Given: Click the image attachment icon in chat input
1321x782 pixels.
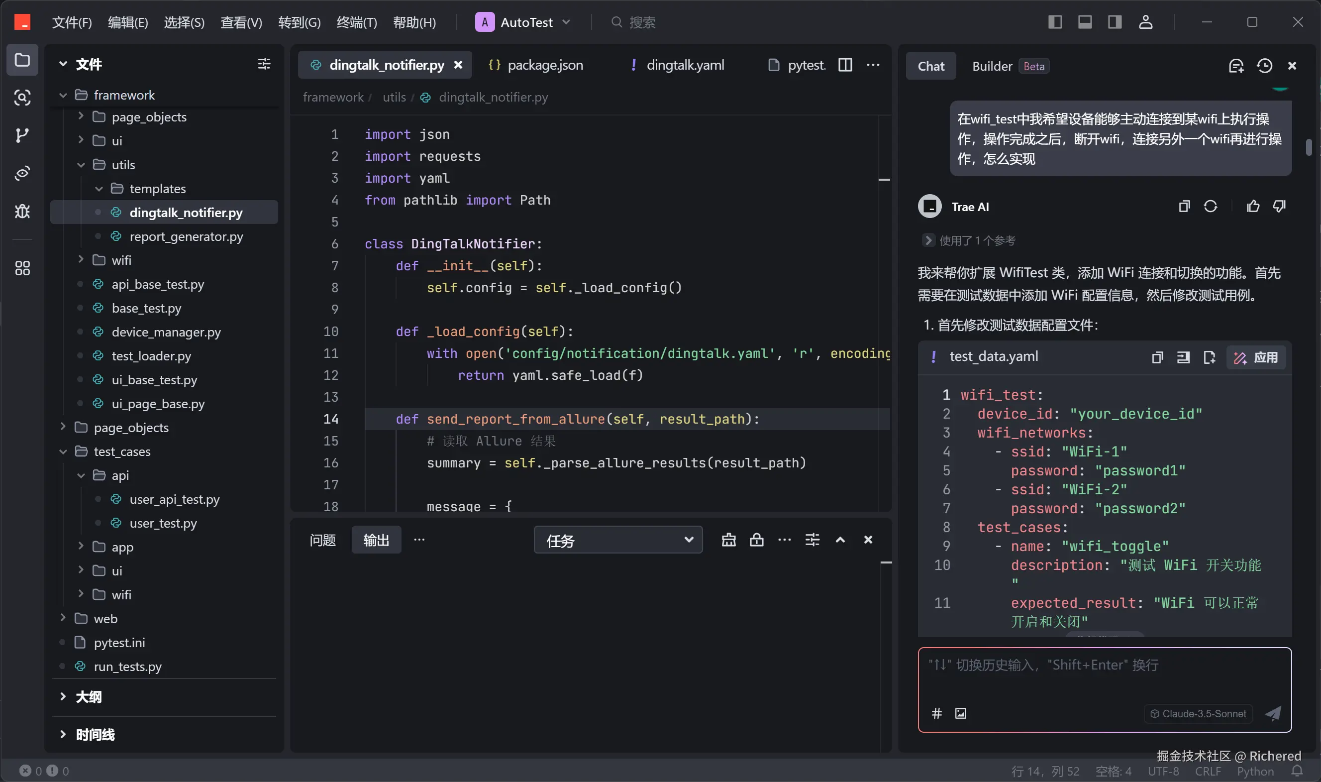Looking at the screenshot, I should 961,713.
